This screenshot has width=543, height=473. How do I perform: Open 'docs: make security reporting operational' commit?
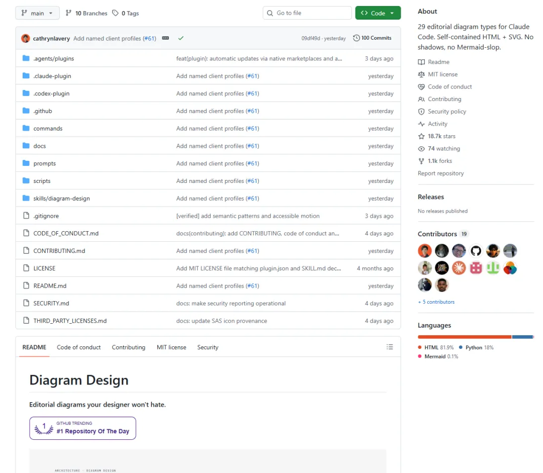coord(231,303)
